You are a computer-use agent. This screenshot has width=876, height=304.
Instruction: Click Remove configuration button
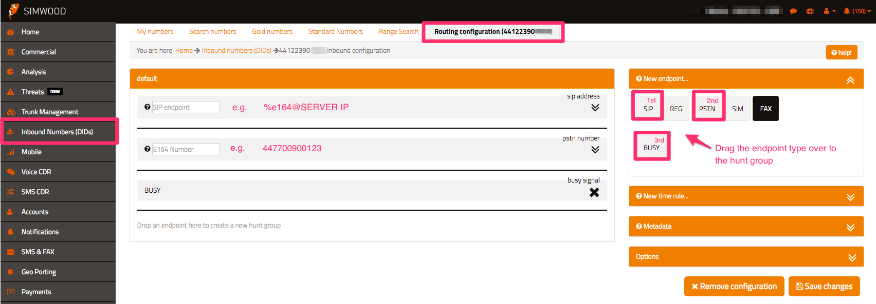734,286
